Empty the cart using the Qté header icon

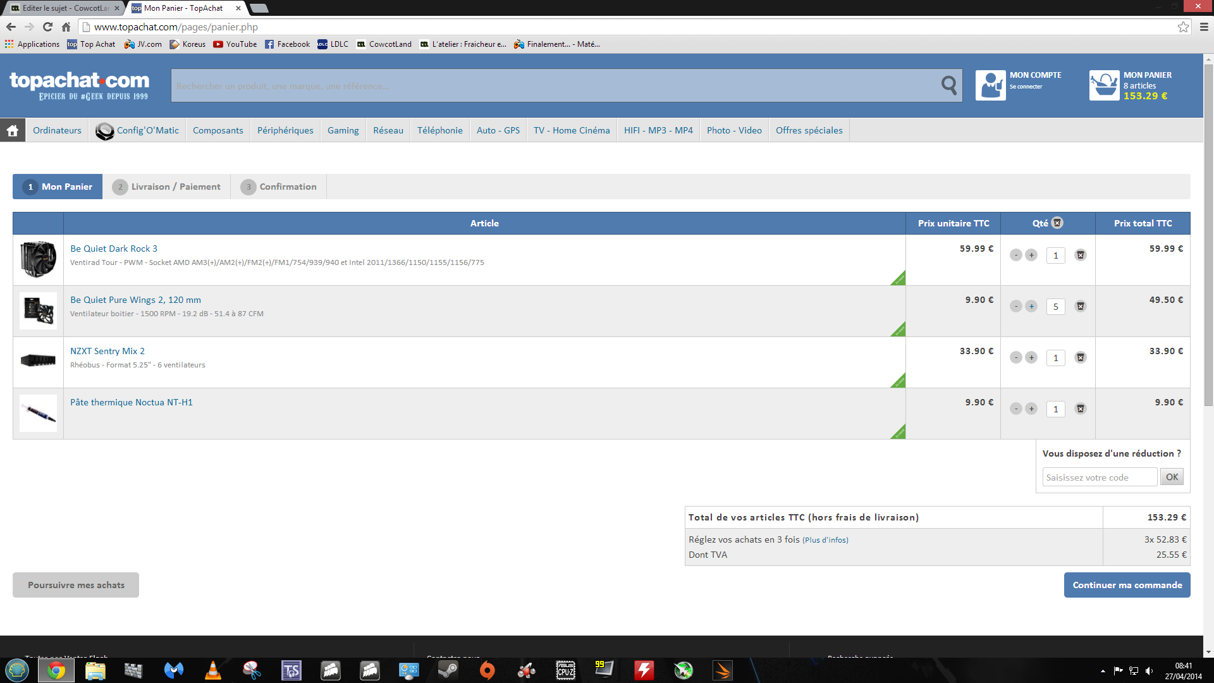pos(1057,223)
